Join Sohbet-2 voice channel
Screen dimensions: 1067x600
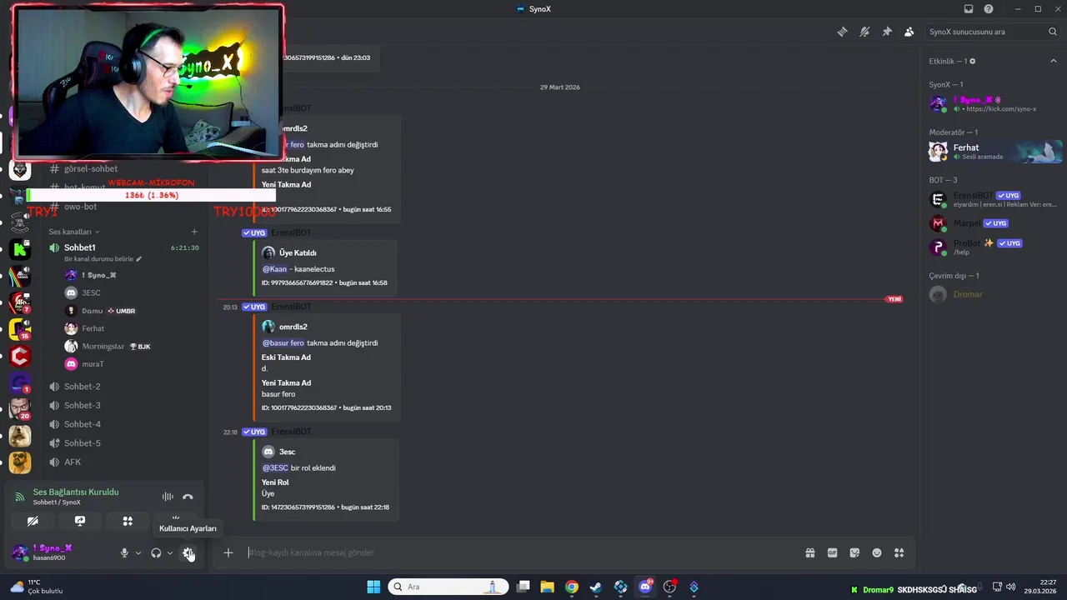[123, 387]
